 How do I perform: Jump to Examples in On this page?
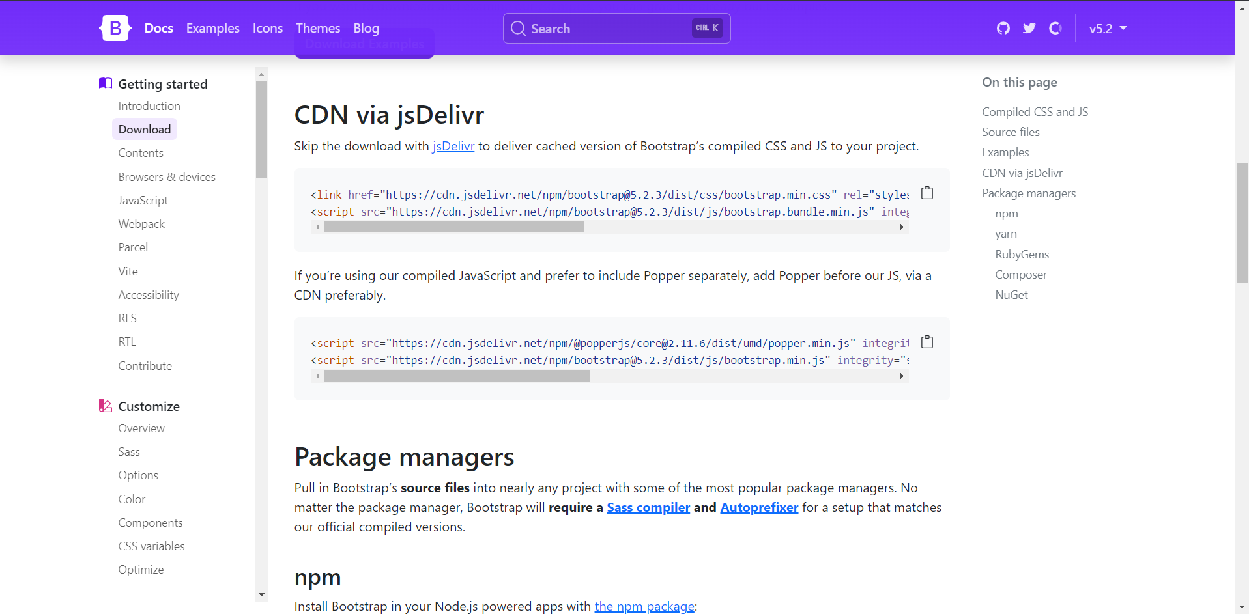click(x=1006, y=152)
